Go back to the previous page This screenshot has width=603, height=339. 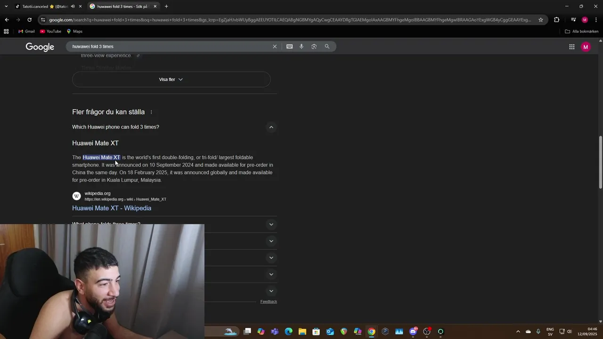[7, 20]
